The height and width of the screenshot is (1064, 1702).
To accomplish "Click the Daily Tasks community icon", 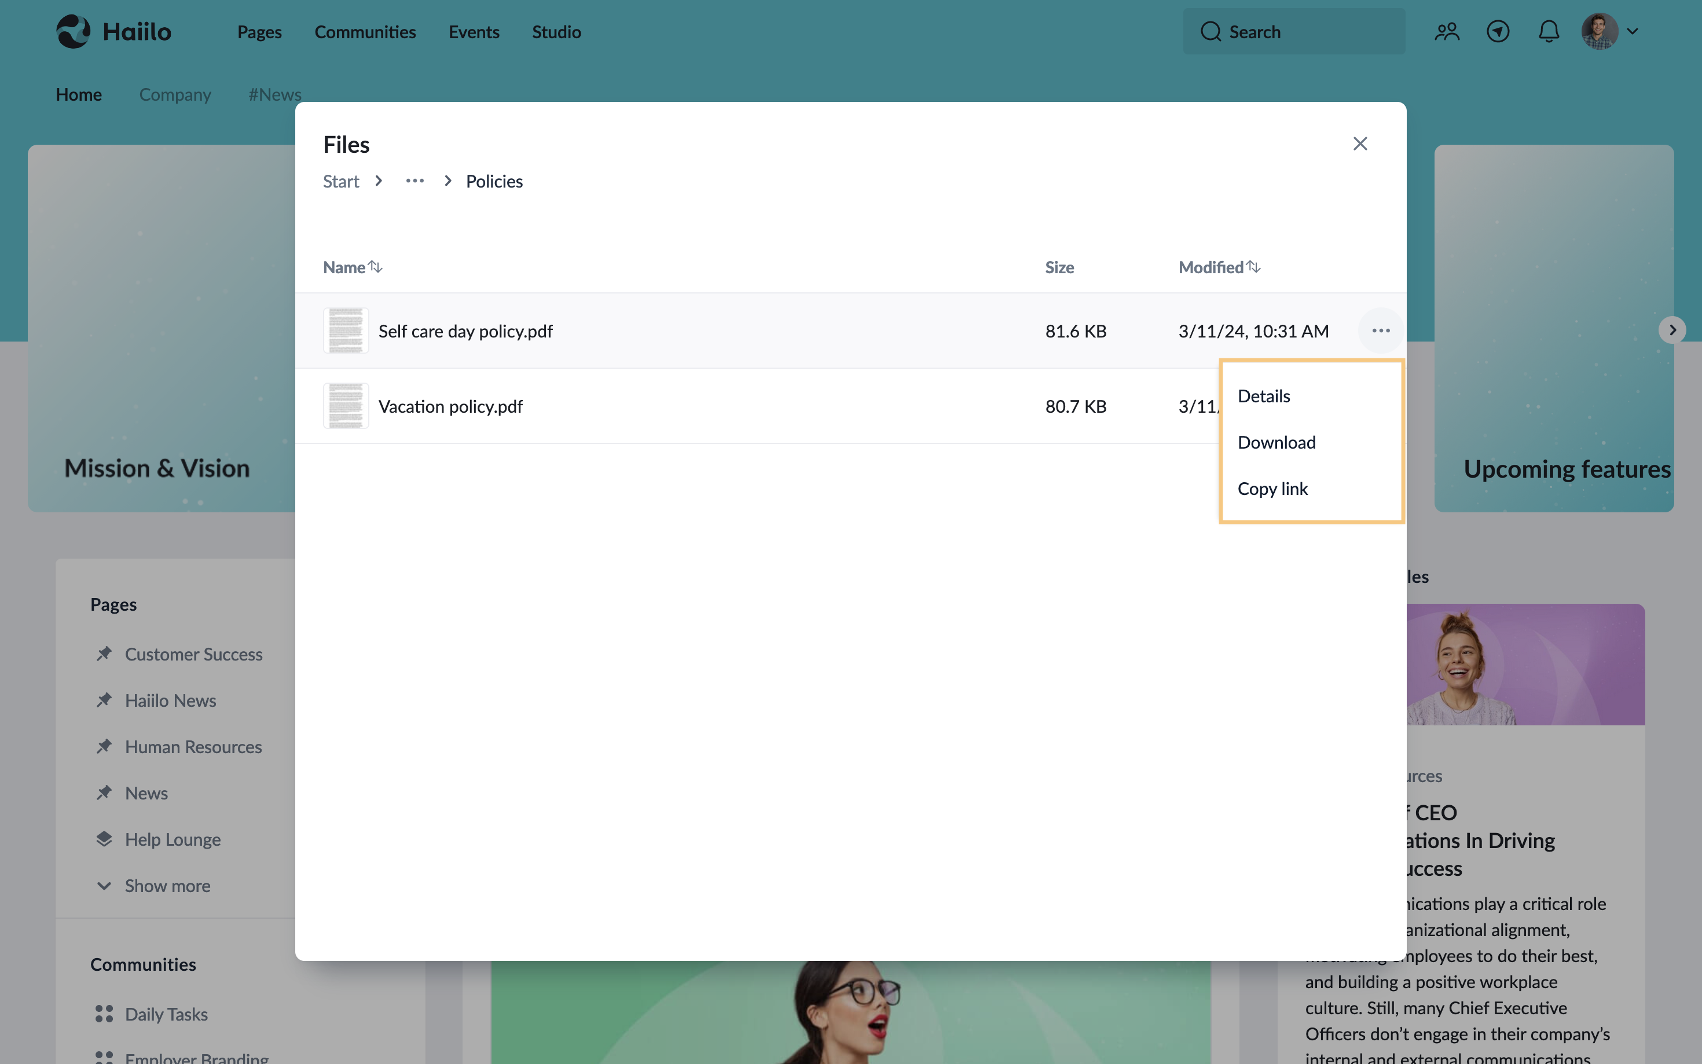I will click(104, 1014).
